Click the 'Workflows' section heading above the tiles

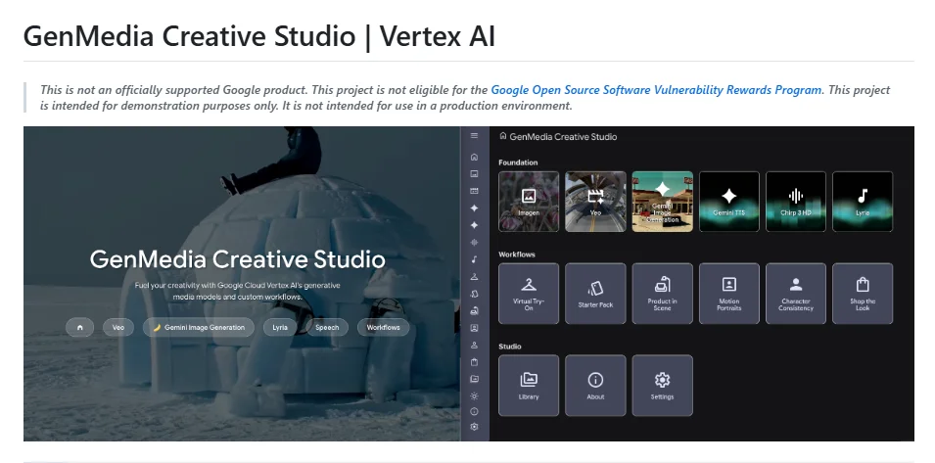[517, 255]
